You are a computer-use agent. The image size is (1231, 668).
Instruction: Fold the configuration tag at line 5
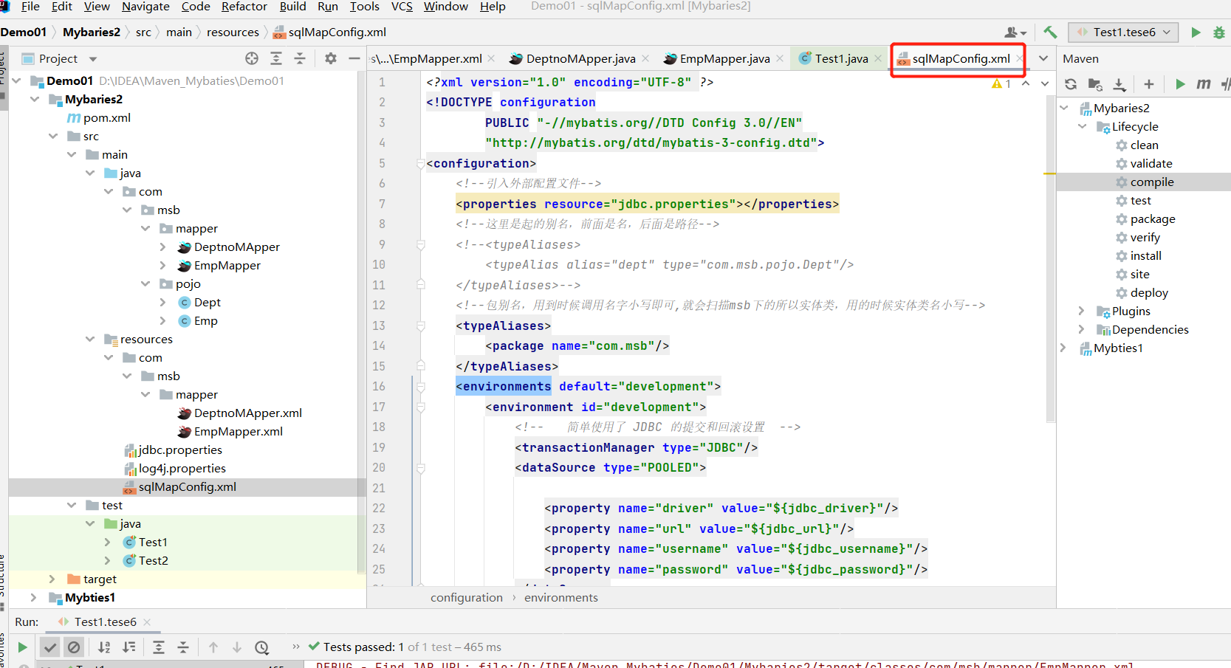coord(420,164)
